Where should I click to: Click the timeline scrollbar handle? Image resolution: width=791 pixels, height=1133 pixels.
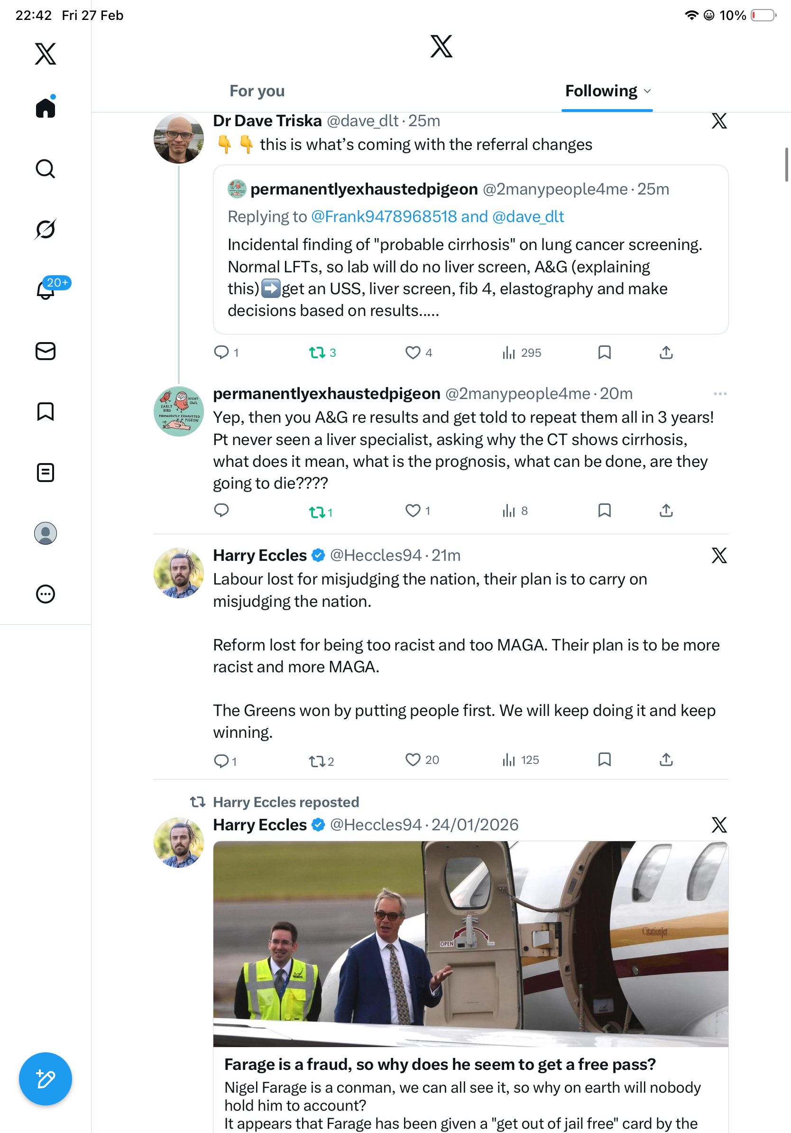(x=786, y=164)
